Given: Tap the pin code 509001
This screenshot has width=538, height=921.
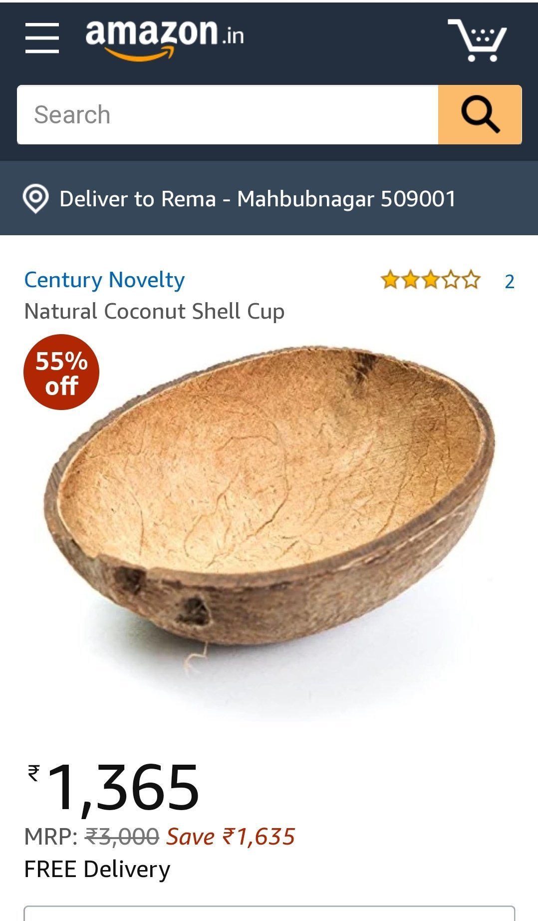Looking at the screenshot, I should pyautogui.click(x=418, y=199).
